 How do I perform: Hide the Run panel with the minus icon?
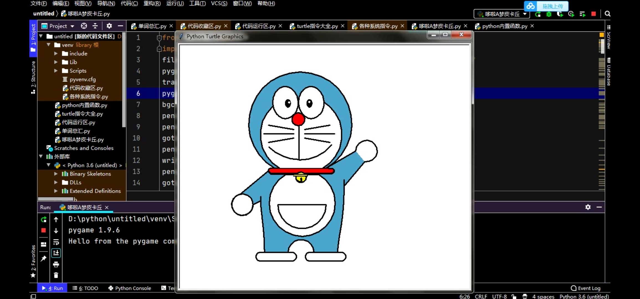tap(599, 207)
